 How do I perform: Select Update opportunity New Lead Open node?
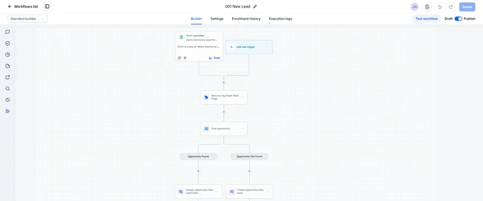198,192
